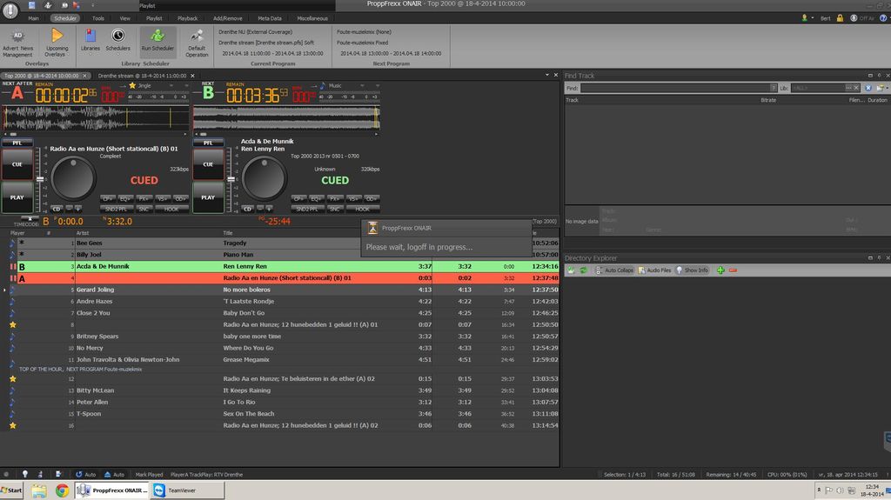
Task: Switch to TeamViewer in the taskbar
Action: point(186,490)
